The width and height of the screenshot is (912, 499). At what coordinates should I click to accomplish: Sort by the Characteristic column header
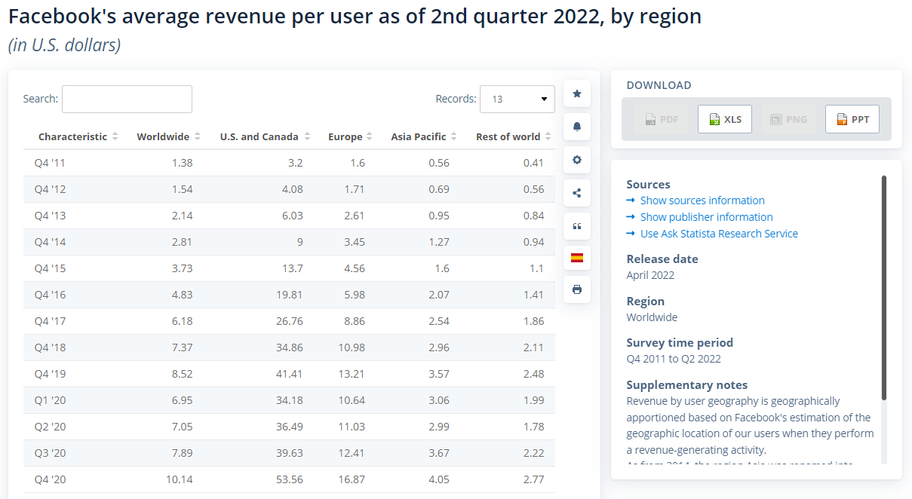(x=78, y=136)
